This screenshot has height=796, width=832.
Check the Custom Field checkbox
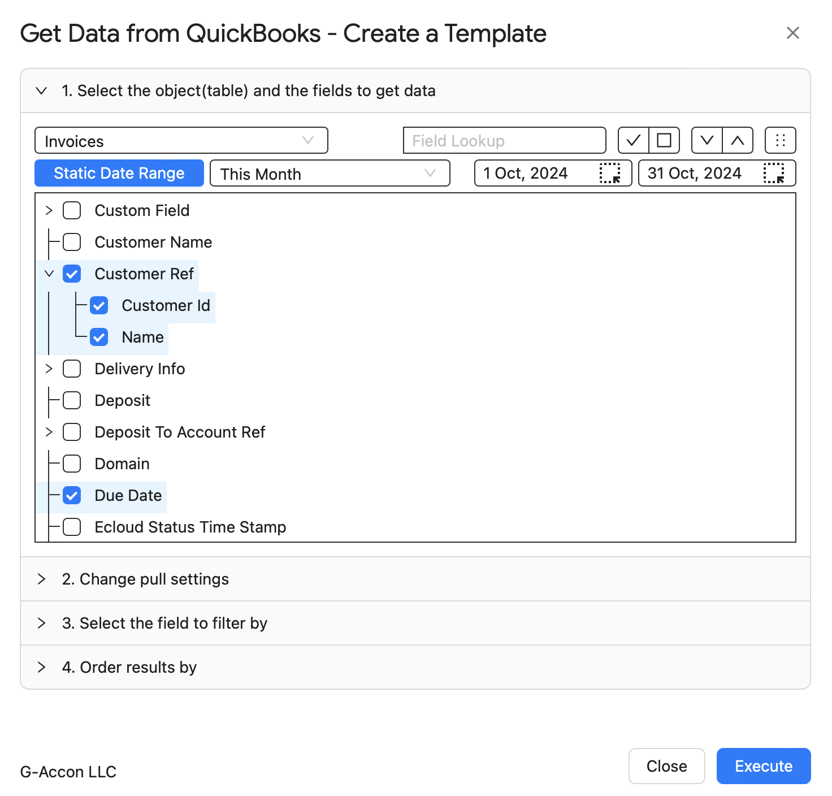point(72,210)
